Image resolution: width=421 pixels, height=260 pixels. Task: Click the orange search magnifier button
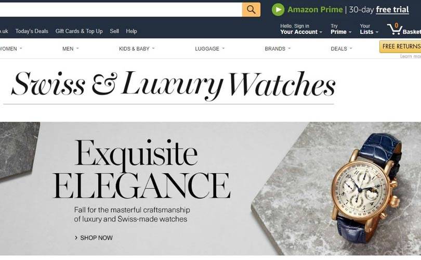pyautogui.click(x=251, y=10)
